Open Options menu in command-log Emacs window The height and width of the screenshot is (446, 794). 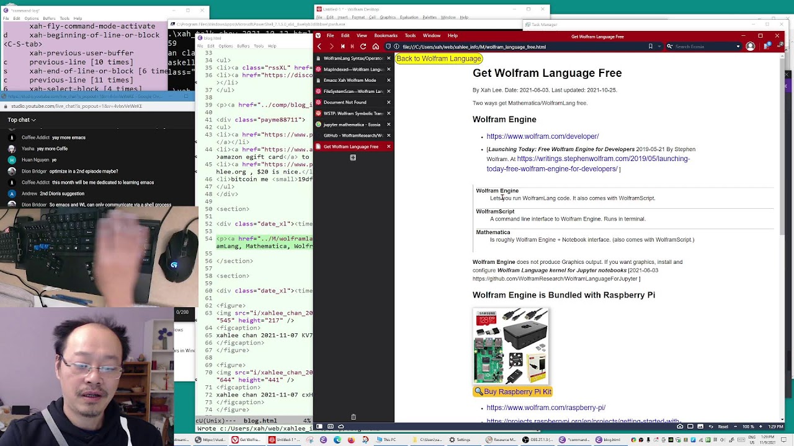tap(32, 19)
